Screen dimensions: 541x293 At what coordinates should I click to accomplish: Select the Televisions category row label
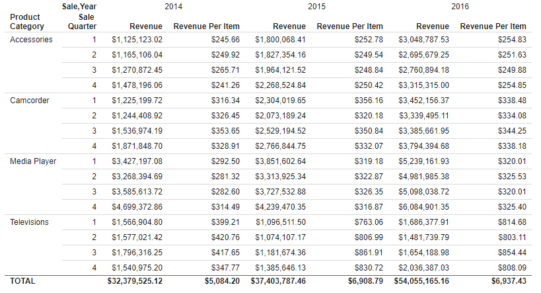click(30, 222)
